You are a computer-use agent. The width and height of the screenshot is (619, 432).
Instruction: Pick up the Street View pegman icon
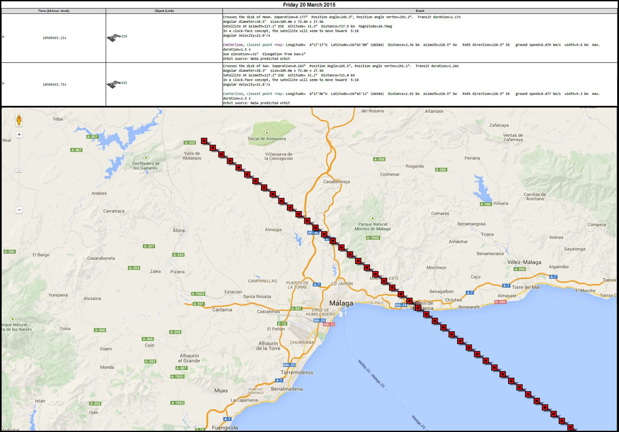click(x=19, y=120)
